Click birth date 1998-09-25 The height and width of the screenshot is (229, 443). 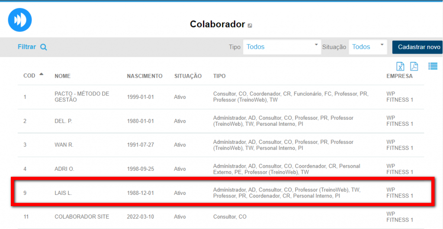(x=141, y=169)
